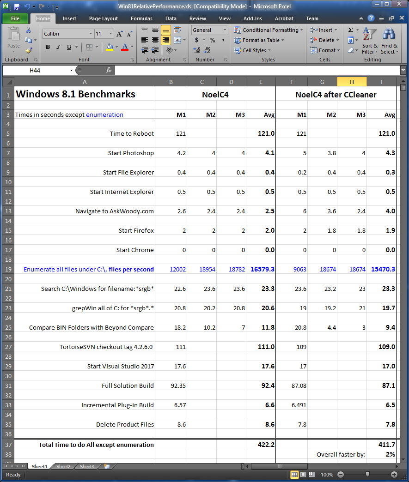Copy the selection with the Copy icon
This screenshot has height=482, width=409.
[x=28, y=40]
